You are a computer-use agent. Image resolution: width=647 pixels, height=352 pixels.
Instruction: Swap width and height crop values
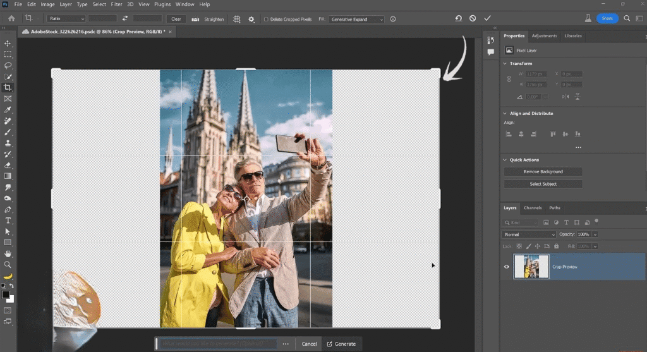(x=125, y=19)
